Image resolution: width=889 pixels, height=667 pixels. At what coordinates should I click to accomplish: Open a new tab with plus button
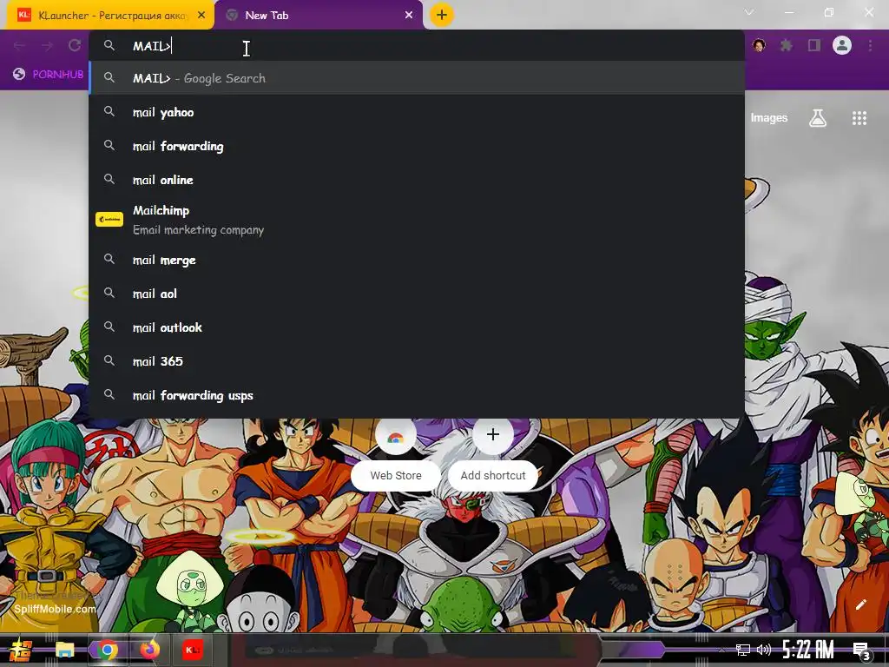pos(442,15)
